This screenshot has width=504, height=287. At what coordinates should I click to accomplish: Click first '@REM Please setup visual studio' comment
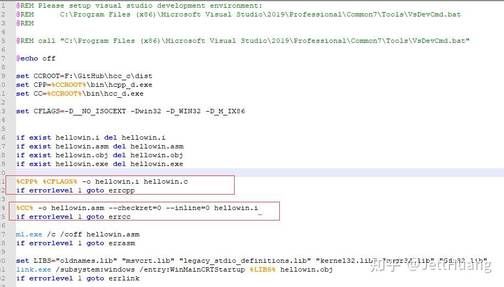[139, 5]
